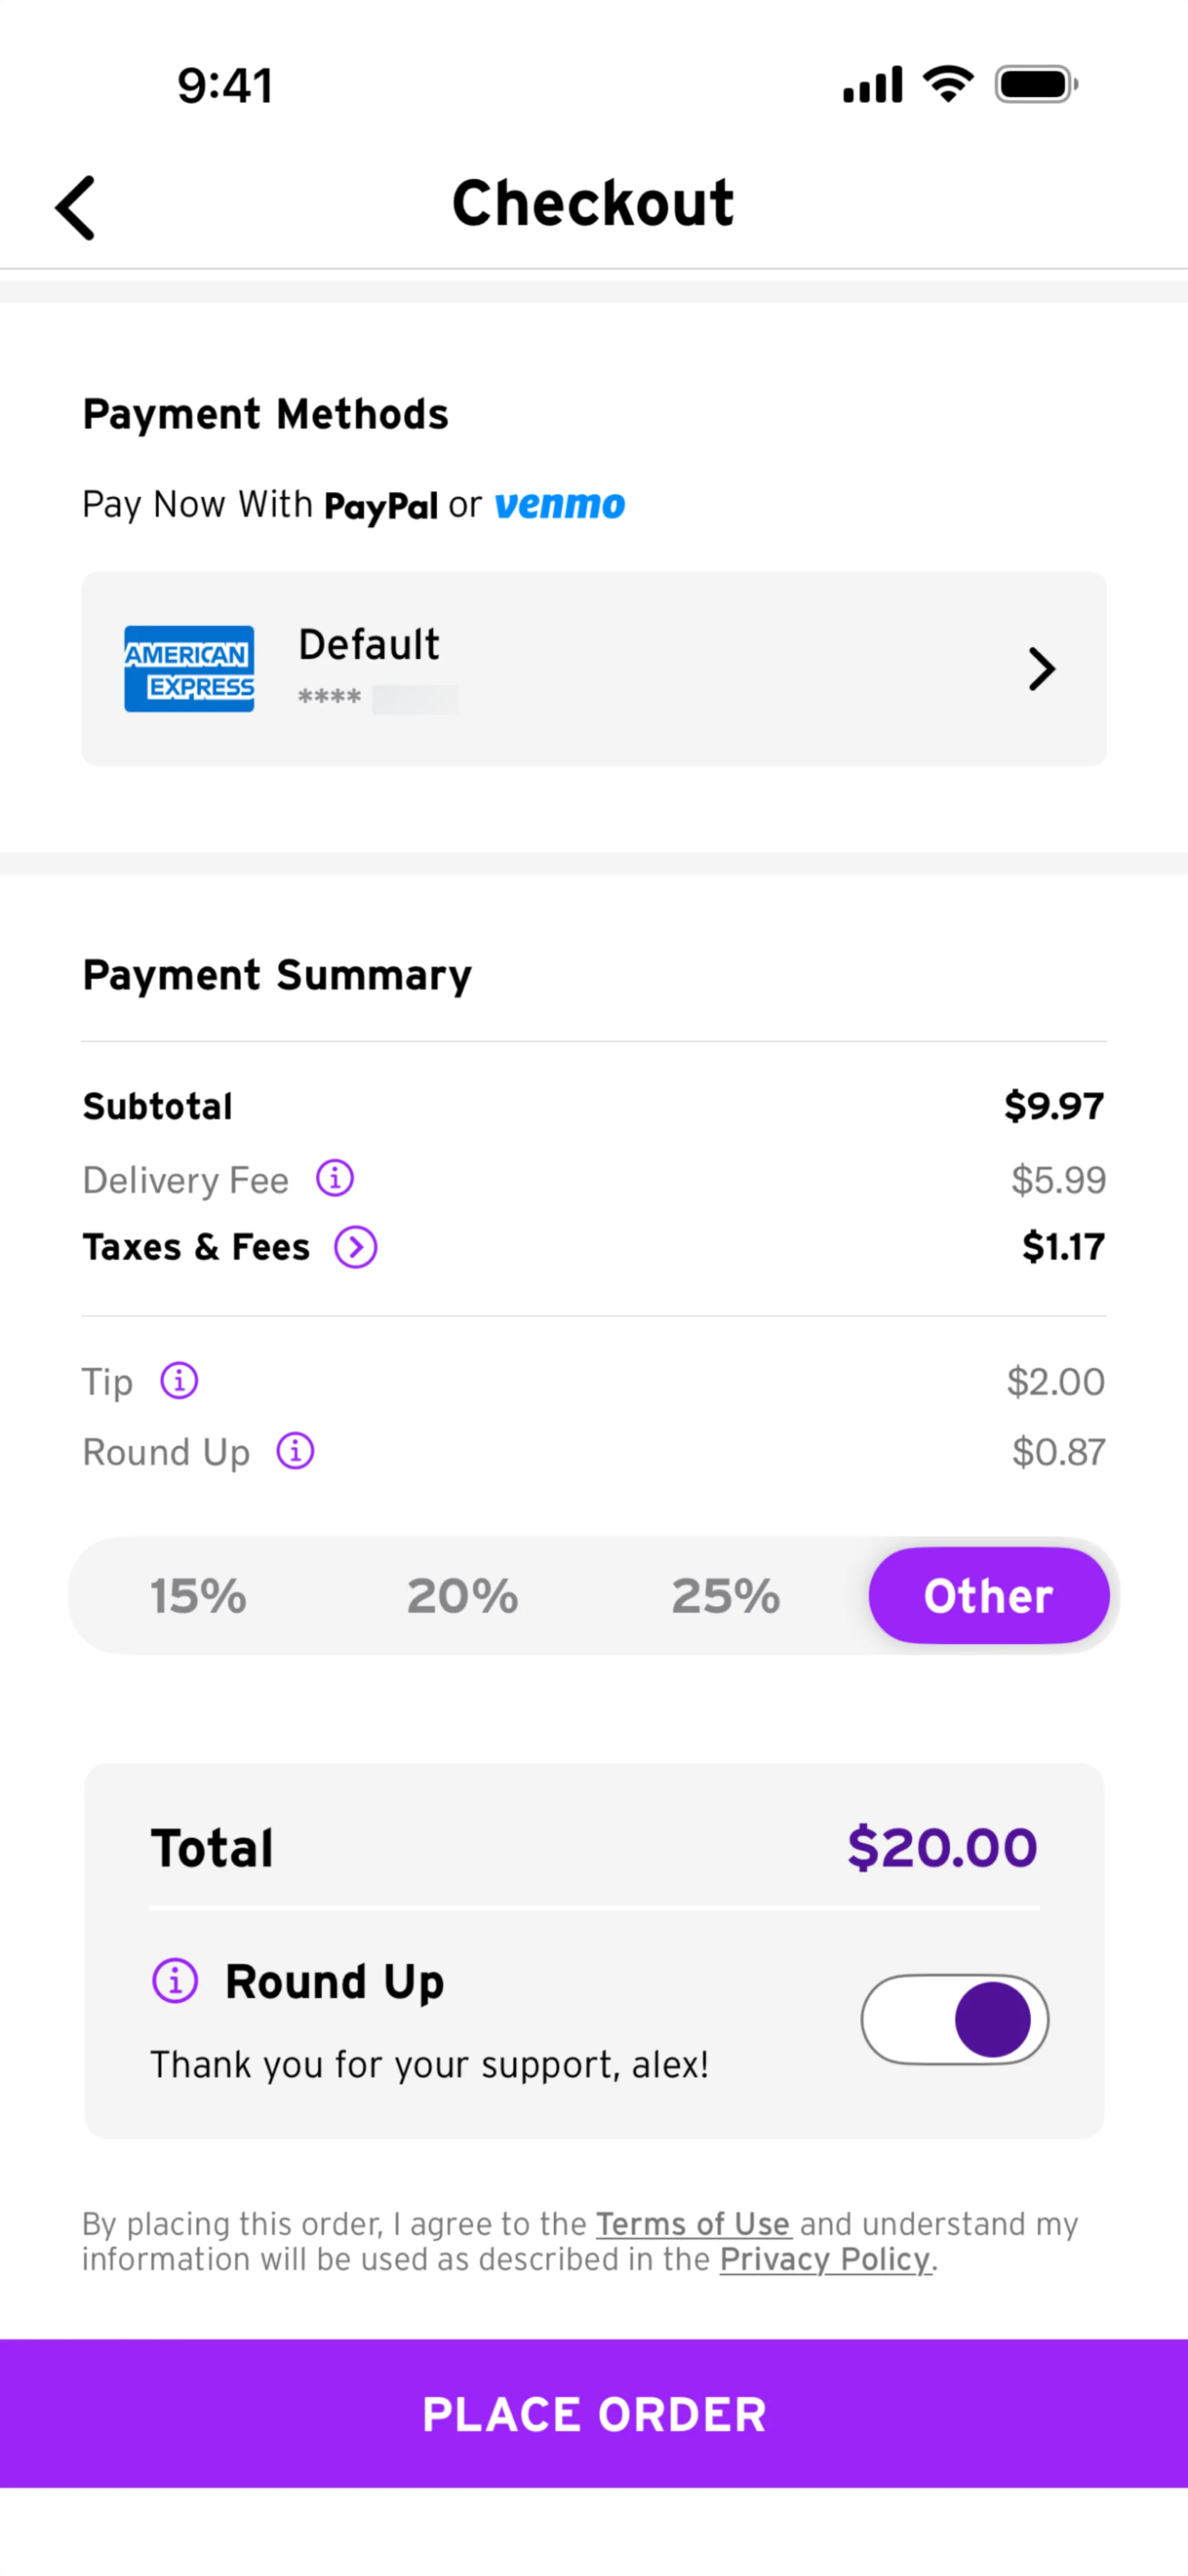Select the 20% tip option
The height and width of the screenshot is (2576, 1188).
[x=463, y=1596]
